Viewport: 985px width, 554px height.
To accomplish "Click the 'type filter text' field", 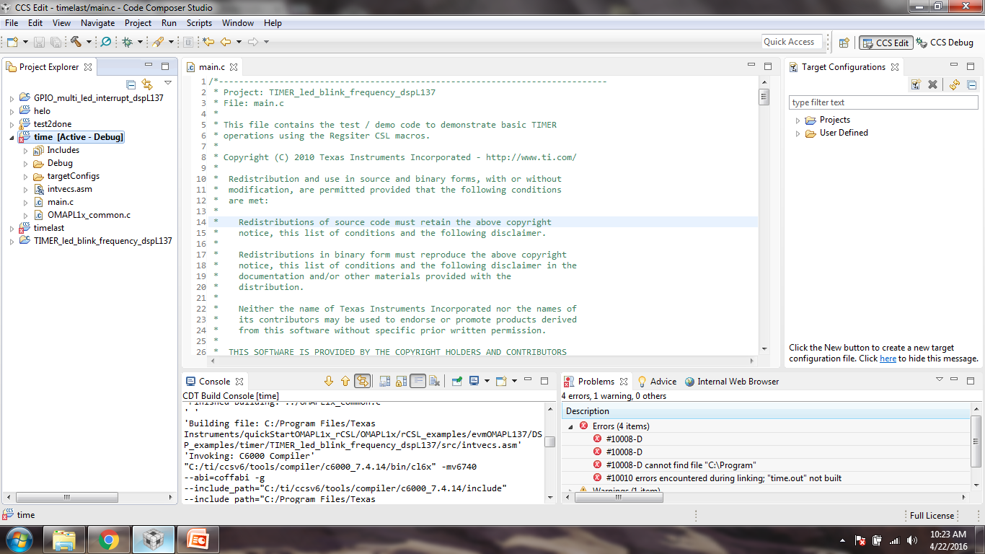I will (884, 102).
